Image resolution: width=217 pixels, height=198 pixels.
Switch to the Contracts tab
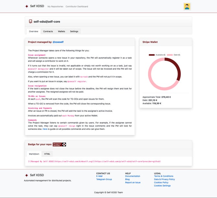[48, 31]
